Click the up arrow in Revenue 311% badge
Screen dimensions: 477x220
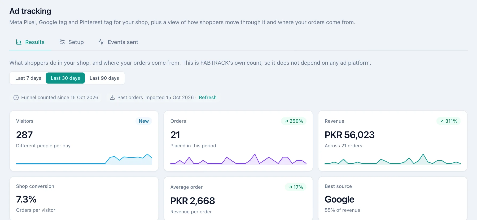coord(442,121)
